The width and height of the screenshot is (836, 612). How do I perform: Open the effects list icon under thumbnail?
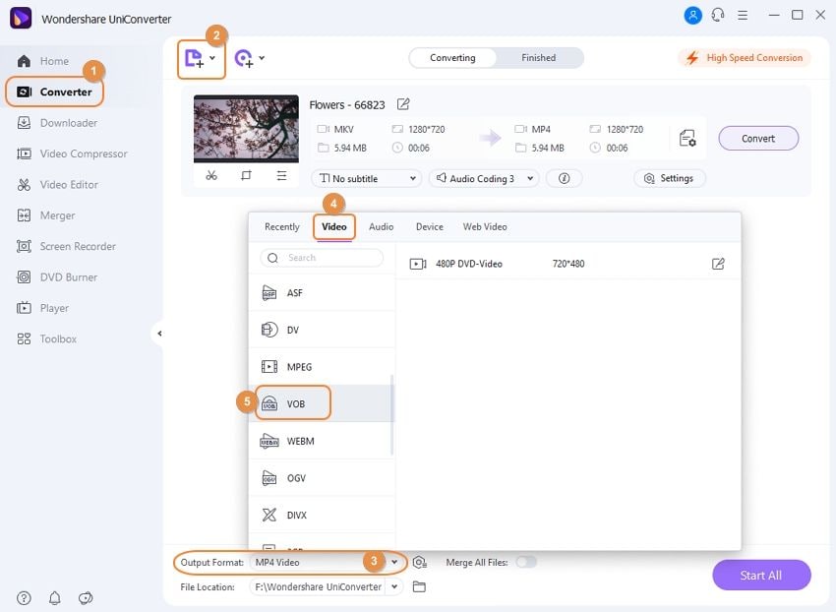tap(281, 175)
